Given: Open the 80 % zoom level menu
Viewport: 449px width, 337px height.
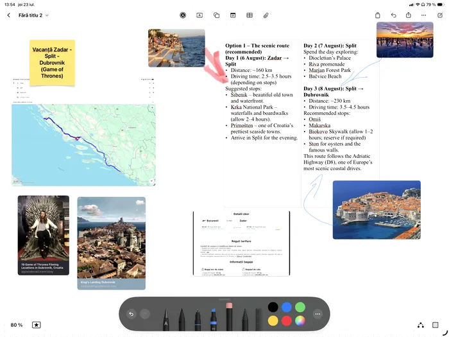Looking at the screenshot, I should (16, 325).
